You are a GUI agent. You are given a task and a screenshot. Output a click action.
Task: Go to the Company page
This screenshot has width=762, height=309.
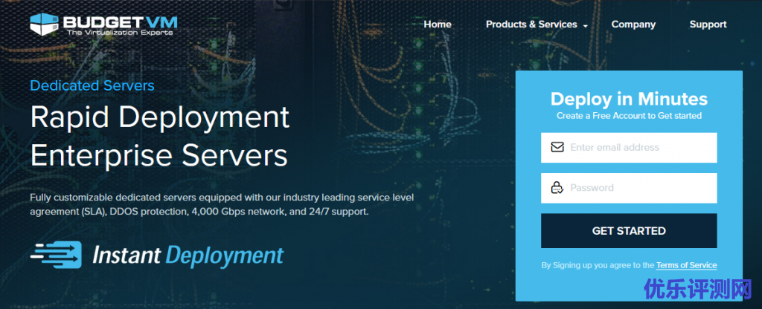point(633,25)
